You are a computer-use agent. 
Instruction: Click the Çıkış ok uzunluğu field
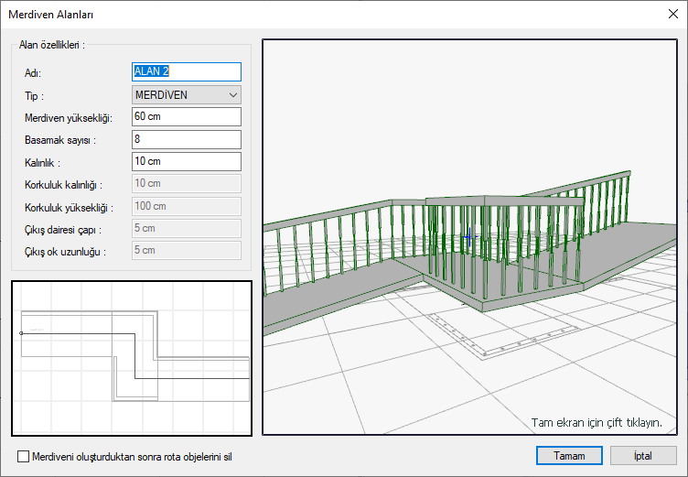pyautogui.click(x=187, y=250)
